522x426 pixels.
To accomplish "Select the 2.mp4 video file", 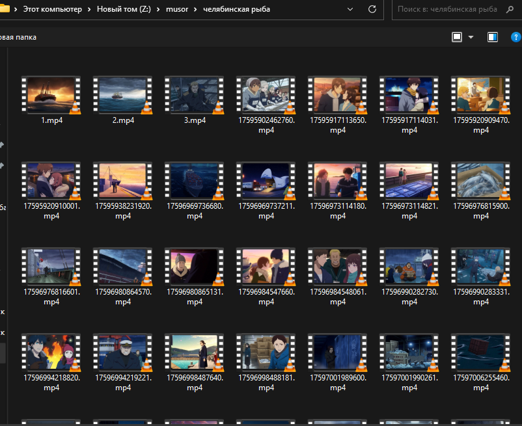I will tap(122, 95).
